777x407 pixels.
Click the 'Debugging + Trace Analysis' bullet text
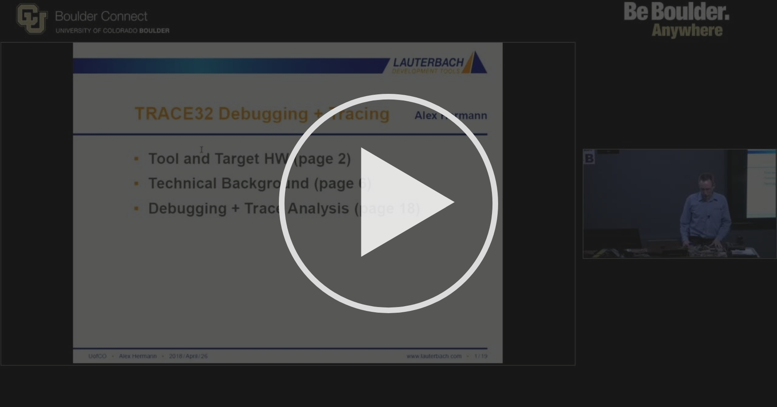[284, 208]
